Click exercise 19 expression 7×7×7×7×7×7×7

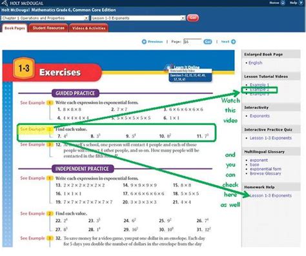pyautogui.click(x=88, y=202)
